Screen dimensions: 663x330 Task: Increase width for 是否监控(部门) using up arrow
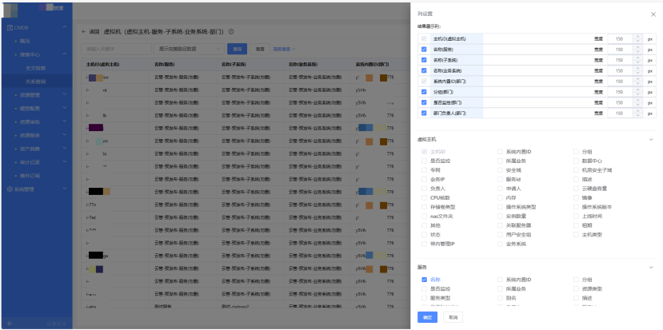click(x=638, y=100)
